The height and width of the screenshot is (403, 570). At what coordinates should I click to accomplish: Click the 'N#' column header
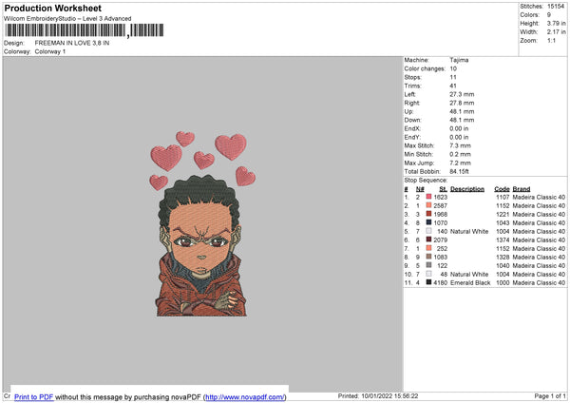pos(420,189)
